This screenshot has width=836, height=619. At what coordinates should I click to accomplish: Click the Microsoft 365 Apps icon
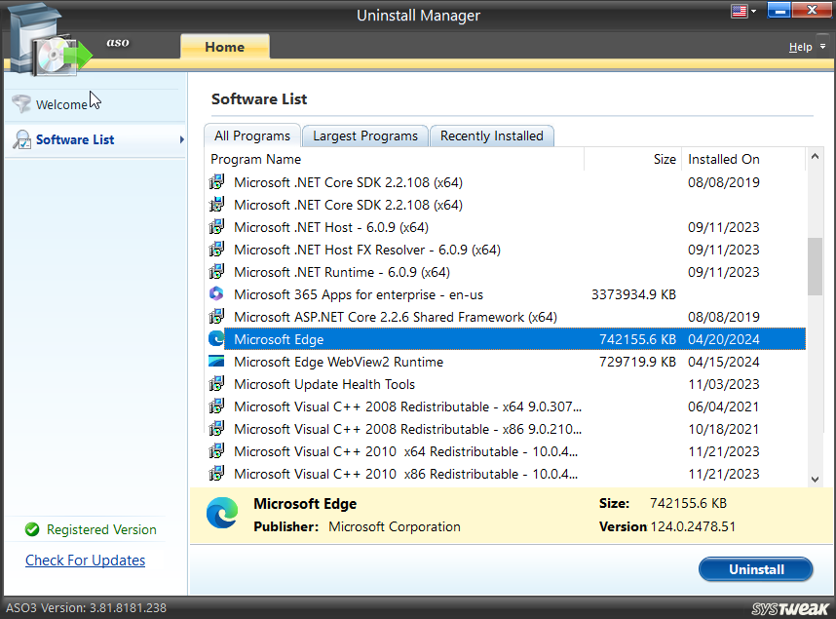click(x=216, y=294)
